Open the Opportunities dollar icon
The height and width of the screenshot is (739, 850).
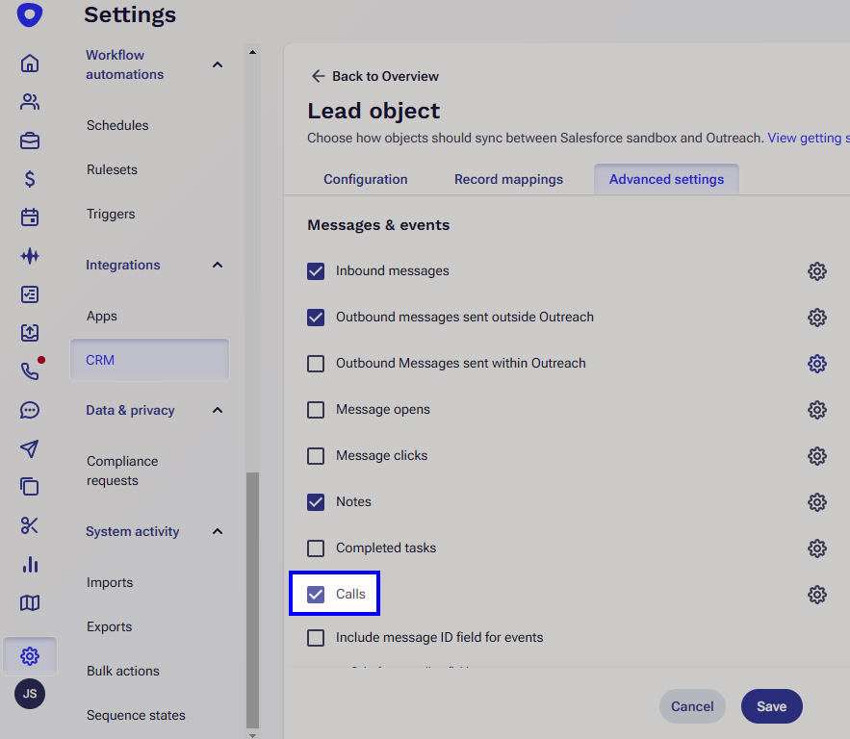click(x=30, y=178)
